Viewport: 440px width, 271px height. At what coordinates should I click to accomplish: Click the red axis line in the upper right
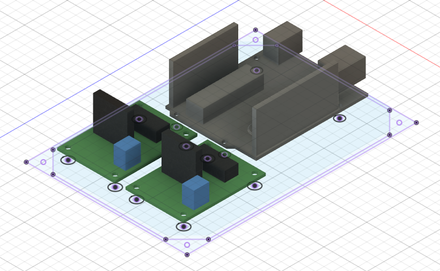click(x=382, y=34)
